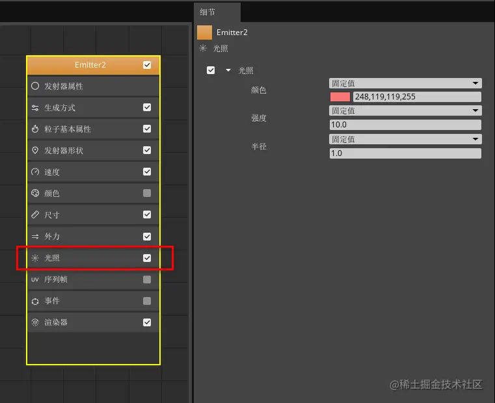Click the 尺寸 ruler icon
495x403 pixels.
point(35,214)
